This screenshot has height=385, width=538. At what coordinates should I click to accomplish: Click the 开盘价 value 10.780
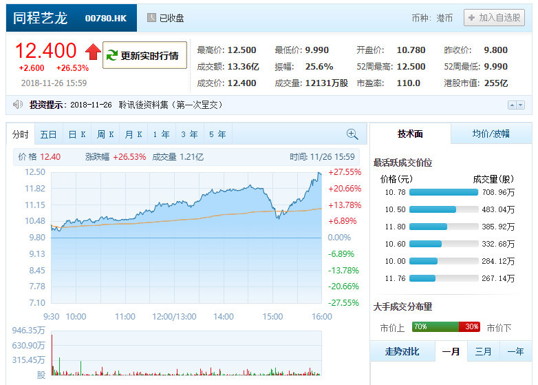411,50
